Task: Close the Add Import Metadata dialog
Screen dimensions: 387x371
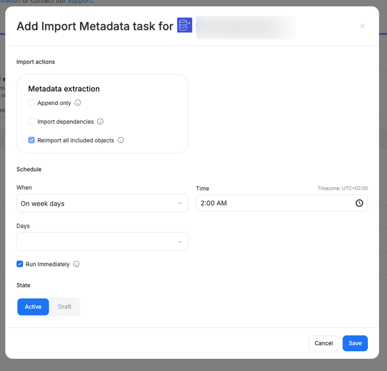Action: coord(362,26)
